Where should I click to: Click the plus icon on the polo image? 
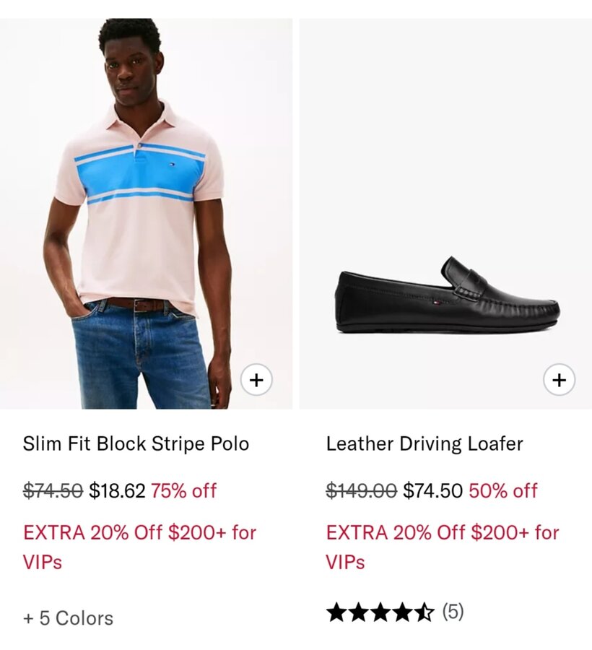[x=256, y=379]
